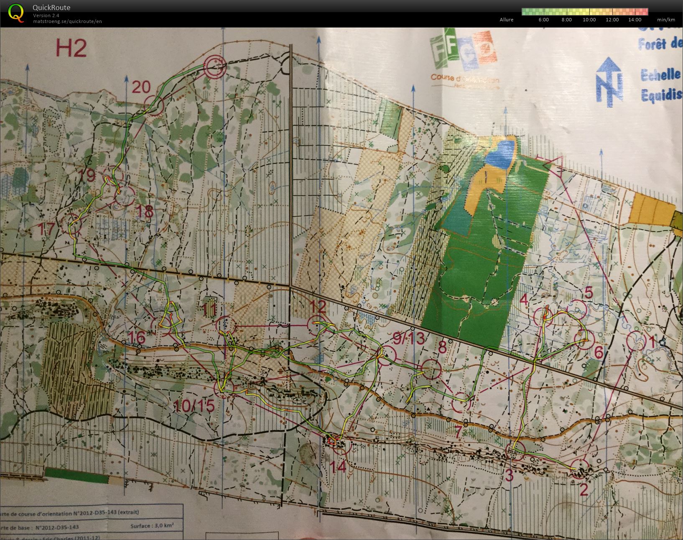Click control label 9/13 on map
The height and width of the screenshot is (540, 683).
[x=409, y=338]
